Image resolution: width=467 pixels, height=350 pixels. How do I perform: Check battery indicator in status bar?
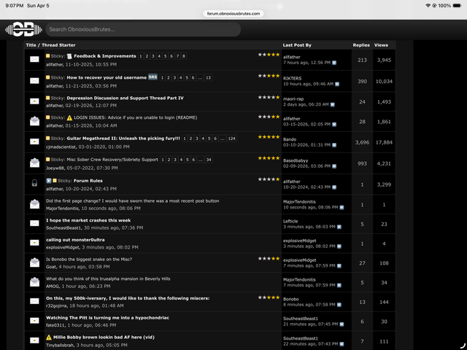click(x=458, y=6)
